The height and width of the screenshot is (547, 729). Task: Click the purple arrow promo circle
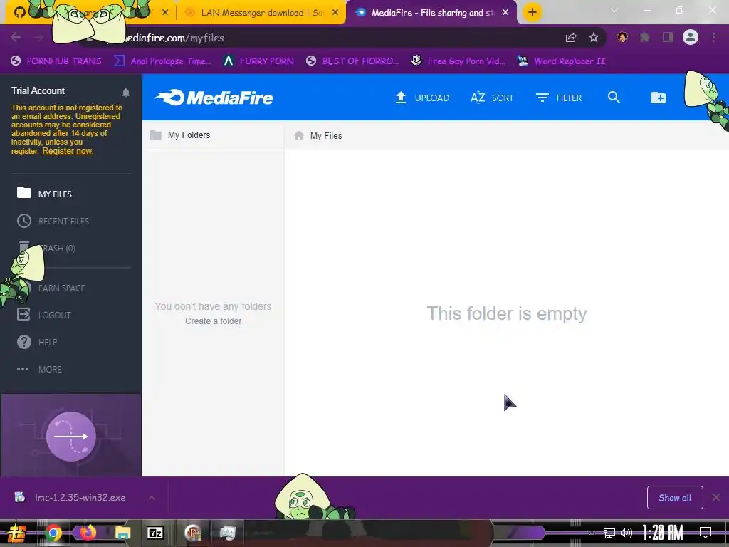(x=70, y=437)
